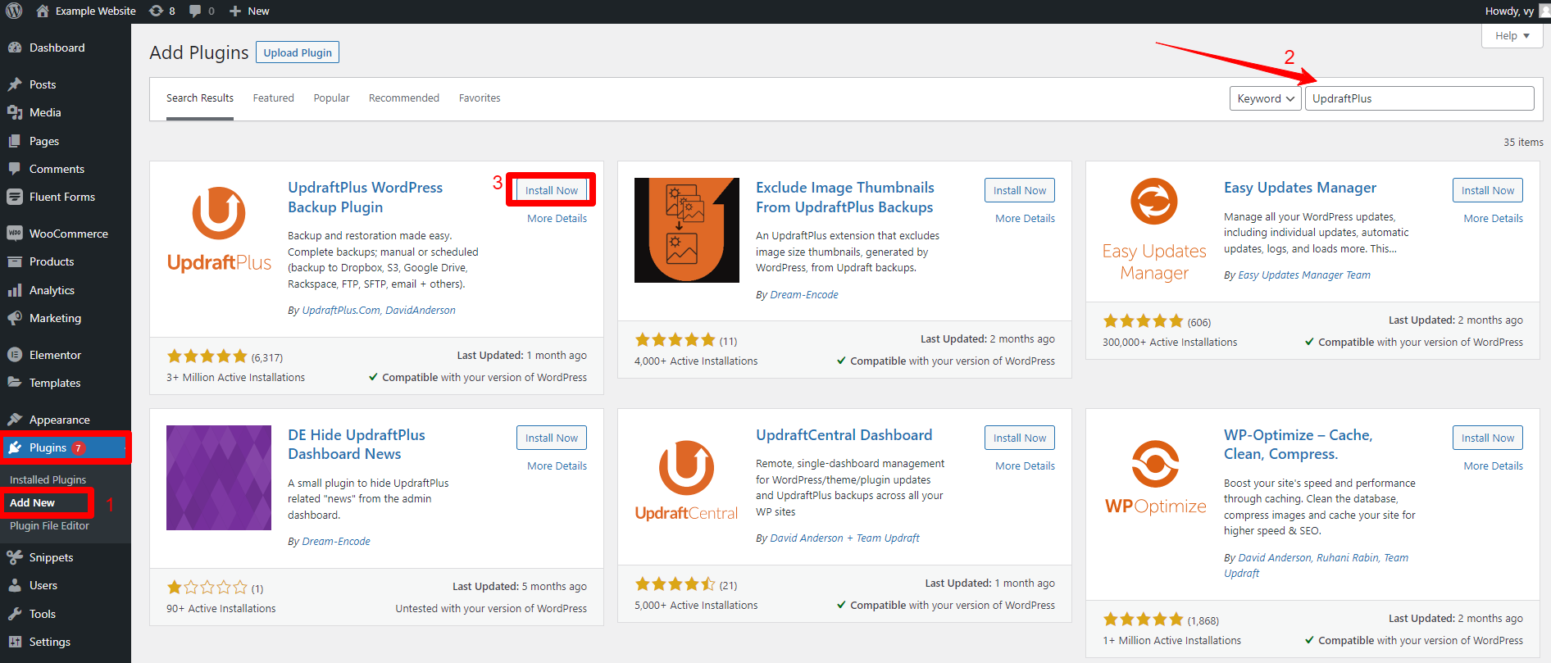
Task: Open the comments bubble icon in admin bar
Action: [195, 11]
